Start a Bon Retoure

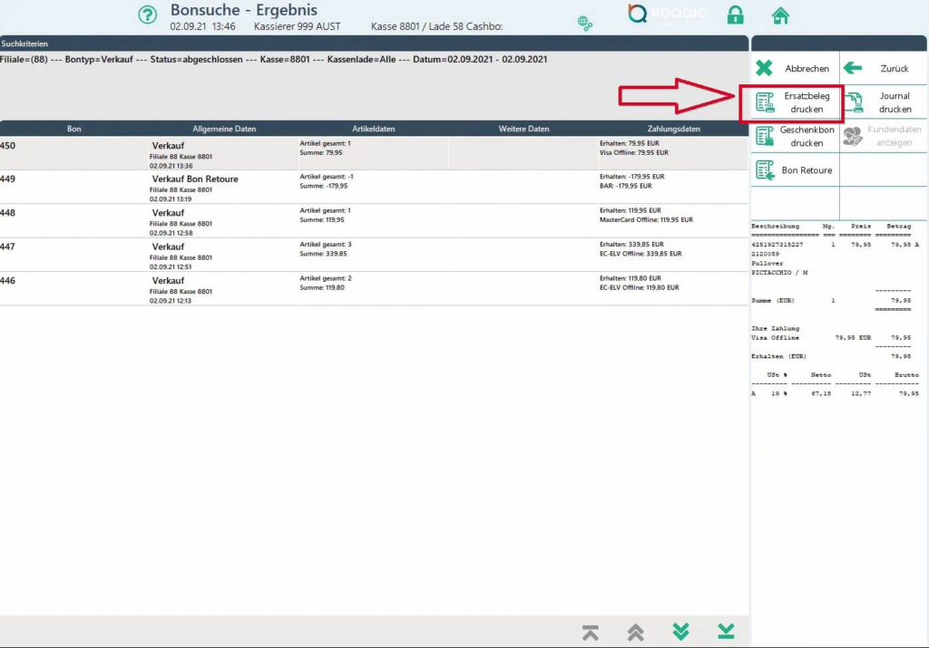[x=795, y=170]
